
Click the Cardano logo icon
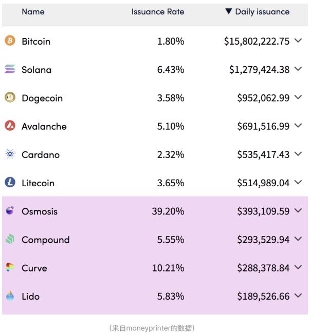10,154
